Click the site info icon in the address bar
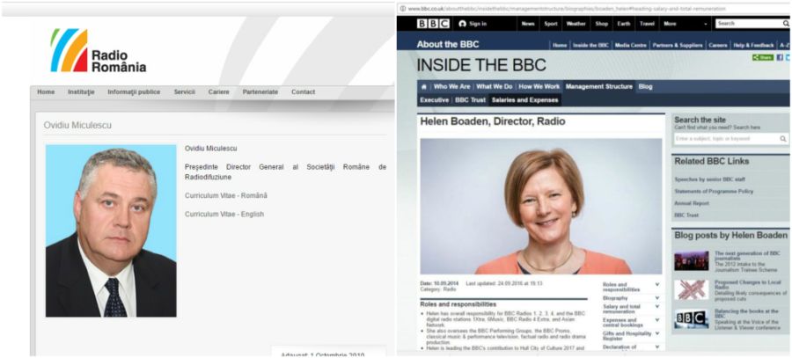Viewport: 792px width, 358px height. (402, 9)
